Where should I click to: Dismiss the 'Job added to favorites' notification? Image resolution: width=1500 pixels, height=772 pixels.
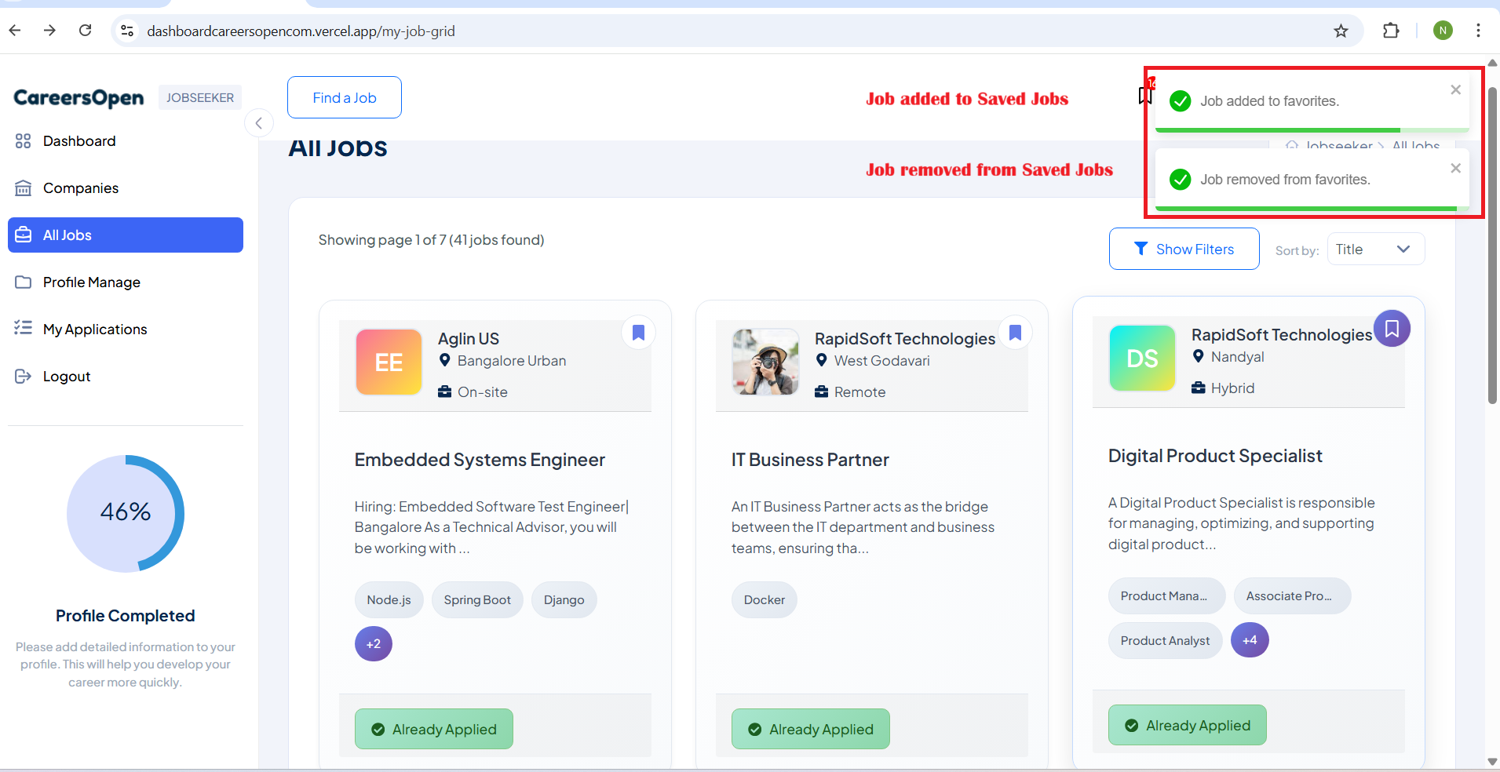point(1455,90)
